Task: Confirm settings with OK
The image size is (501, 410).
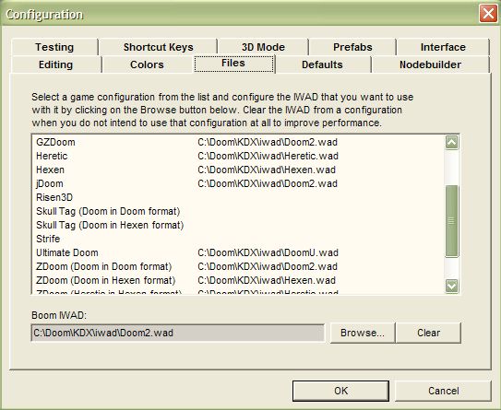Action: click(340, 391)
